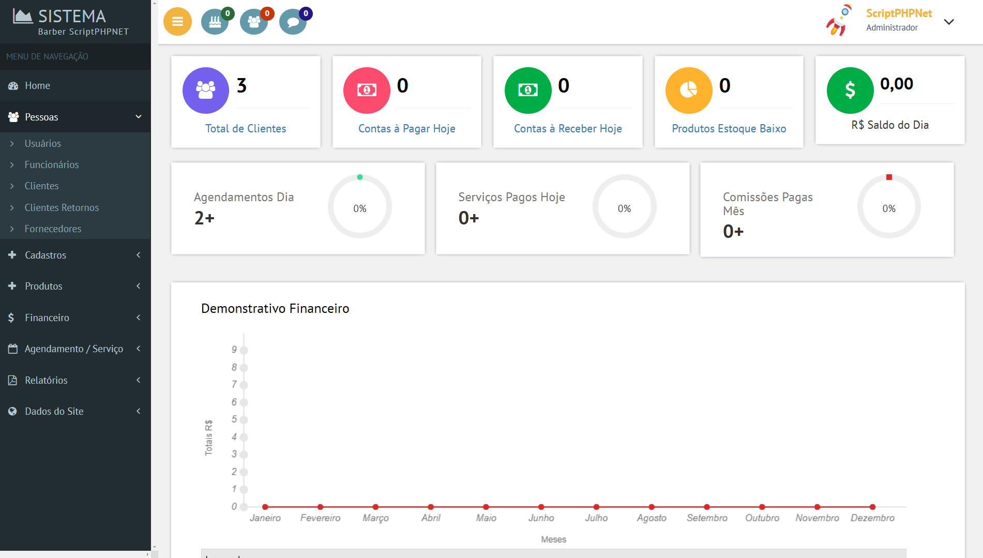Expand the Financeiro sidebar menu
The image size is (983, 558).
(x=75, y=318)
